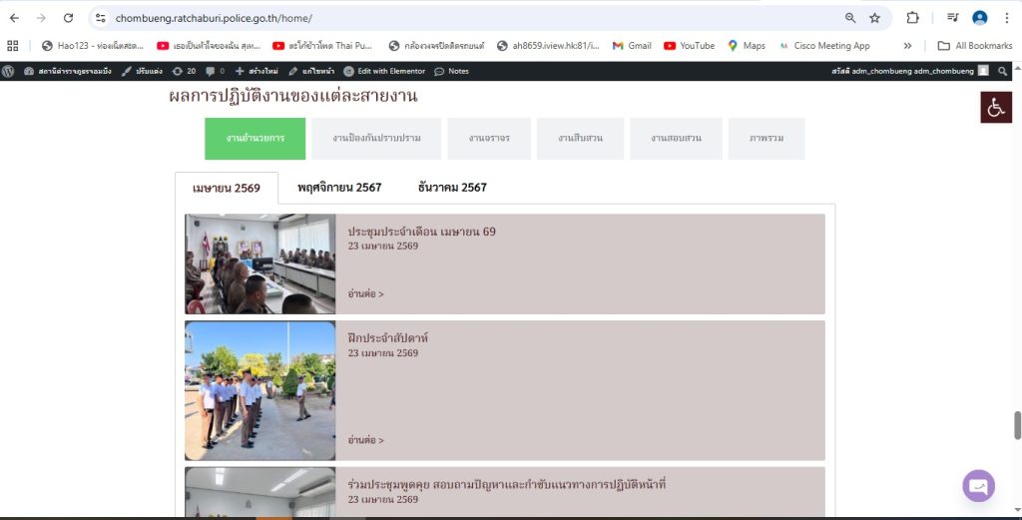Click the browser reload icon
Viewport: 1022px width, 520px height.
click(68, 18)
